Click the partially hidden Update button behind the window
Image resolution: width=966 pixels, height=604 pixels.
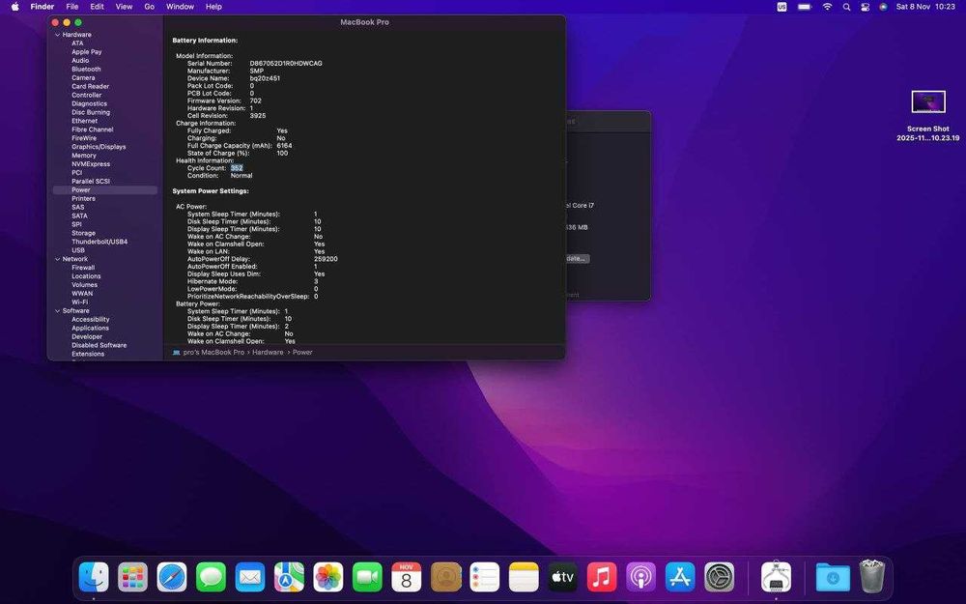(578, 259)
